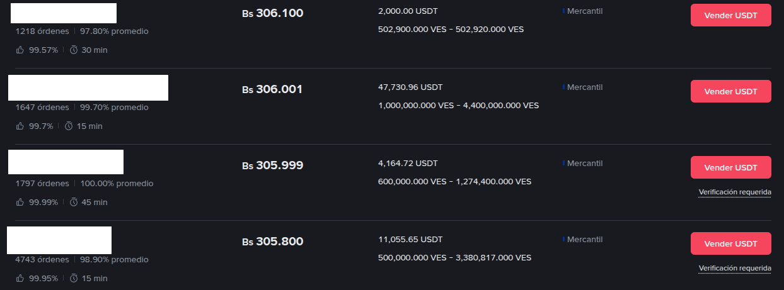Click clock icon in the 4743 órdenes row
Viewport: 784px width, 290px height.
(x=74, y=278)
